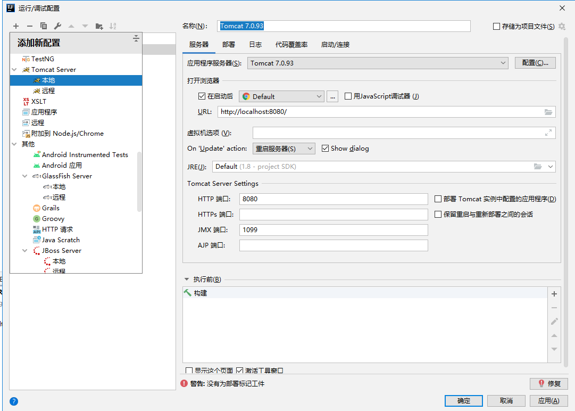Collapse the 执行前 section triangle
The height and width of the screenshot is (411, 575).
coord(187,280)
